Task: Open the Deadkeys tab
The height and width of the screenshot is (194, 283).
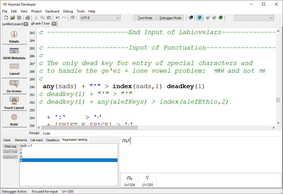Action: [52, 140]
